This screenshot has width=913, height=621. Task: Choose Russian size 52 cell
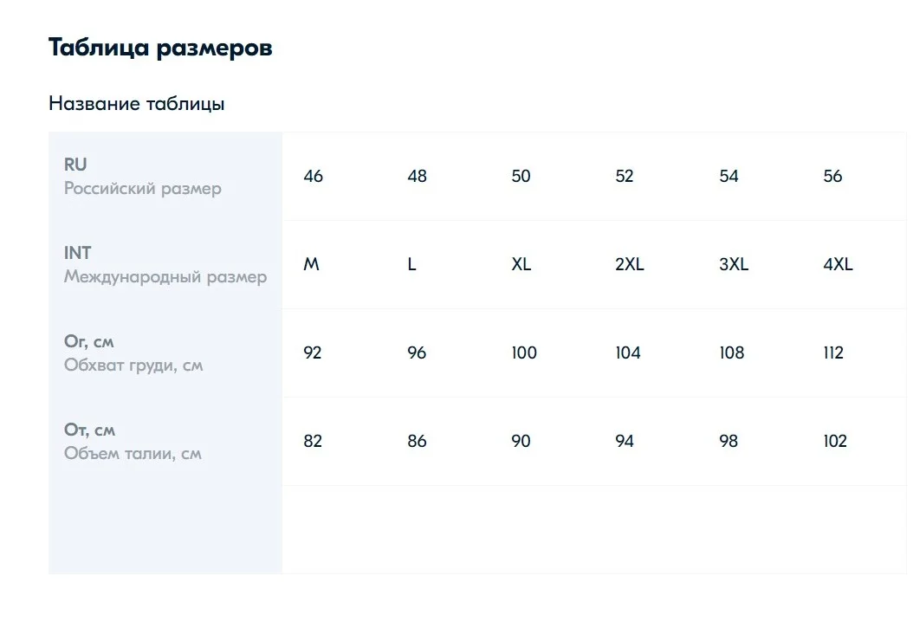click(646, 177)
